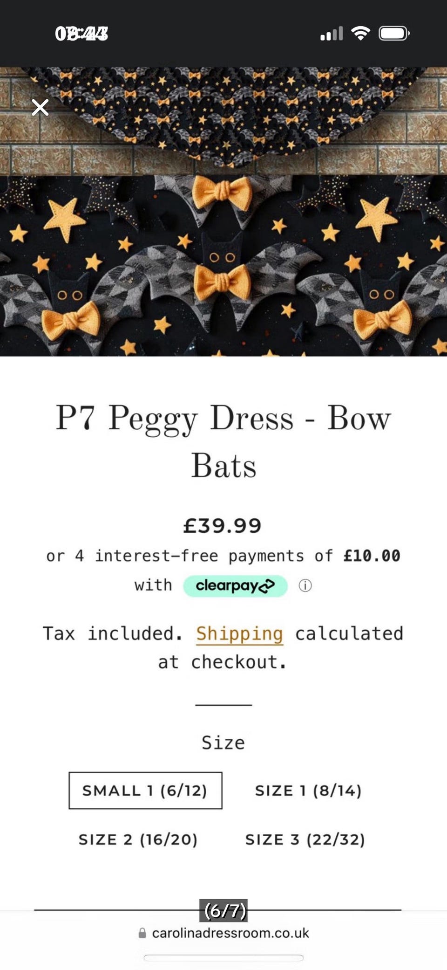The height and width of the screenshot is (970, 447).
Task: Tap the cellular signal bars icon
Action: (x=332, y=34)
